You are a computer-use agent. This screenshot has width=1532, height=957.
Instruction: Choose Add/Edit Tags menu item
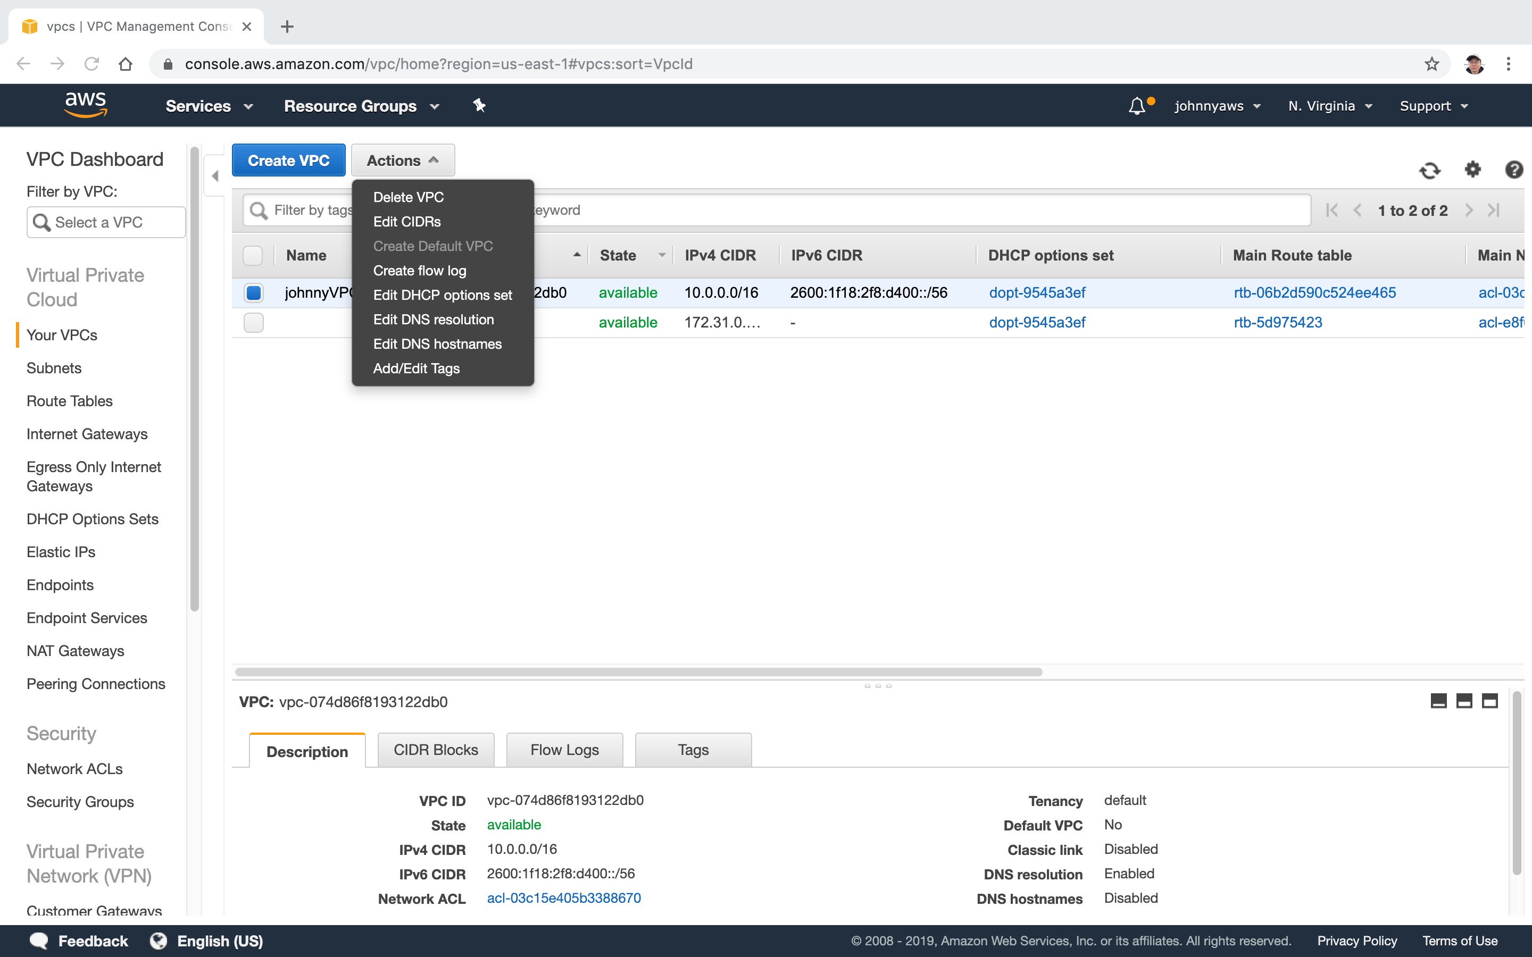(x=417, y=368)
